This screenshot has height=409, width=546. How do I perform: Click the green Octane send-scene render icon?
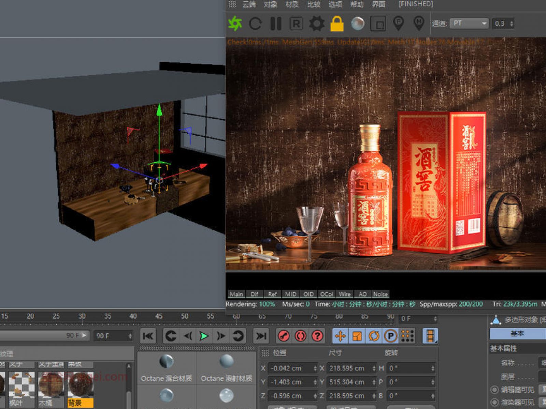pyautogui.click(x=235, y=24)
